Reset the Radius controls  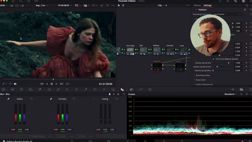tap(31, 99)
